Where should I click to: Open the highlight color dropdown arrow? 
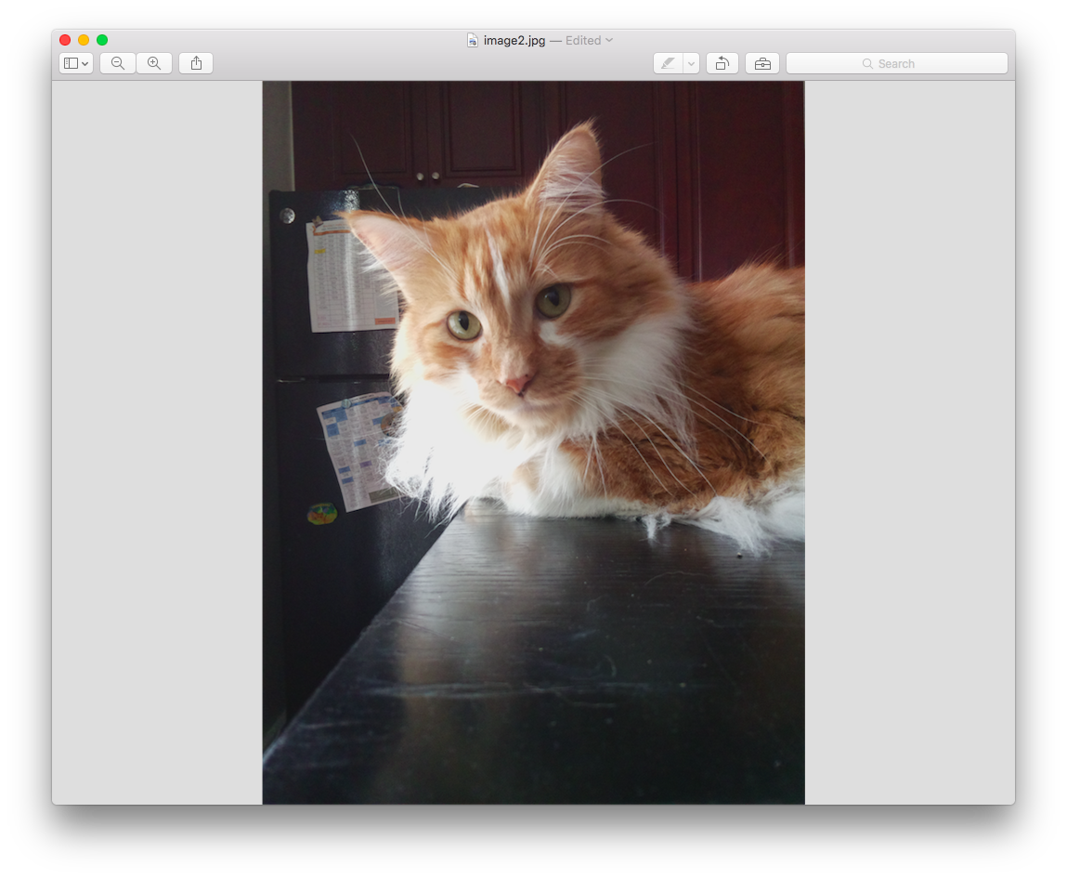point(689,62)
